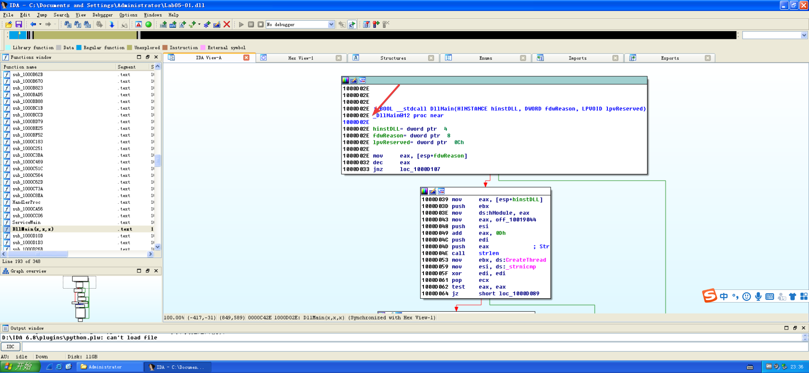Viewport: 809px width, 373px height.
Task: Click the IDC command input field
Action: click(415, 347)
